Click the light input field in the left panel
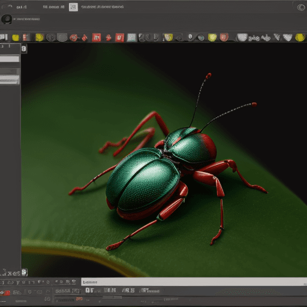The image size is (307, 307). [10, 59]
